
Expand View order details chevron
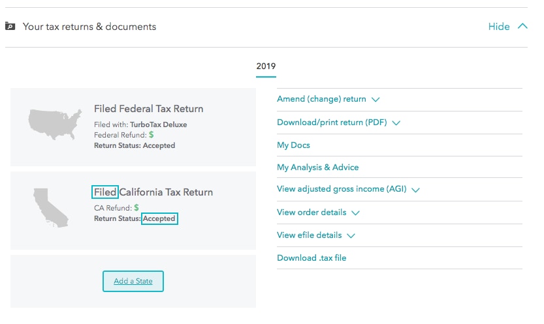(355, 213)
